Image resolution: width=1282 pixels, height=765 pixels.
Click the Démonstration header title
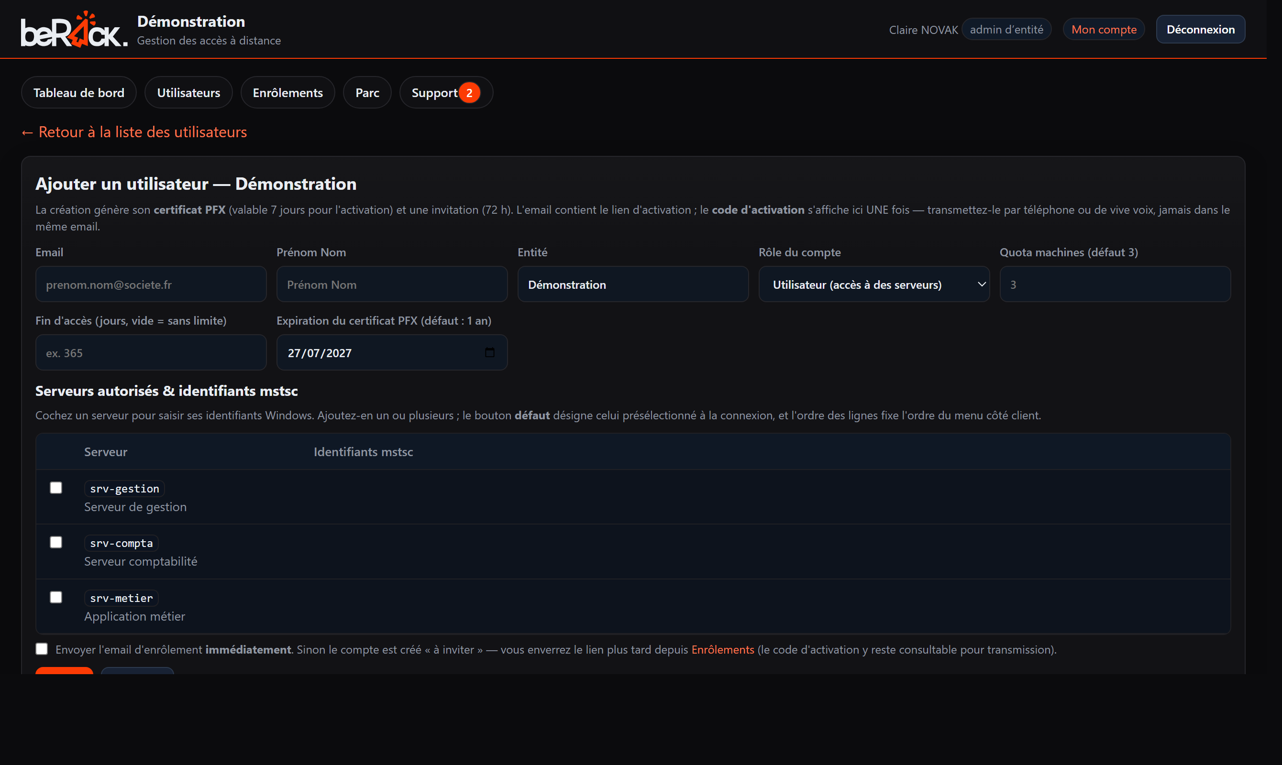191,21
